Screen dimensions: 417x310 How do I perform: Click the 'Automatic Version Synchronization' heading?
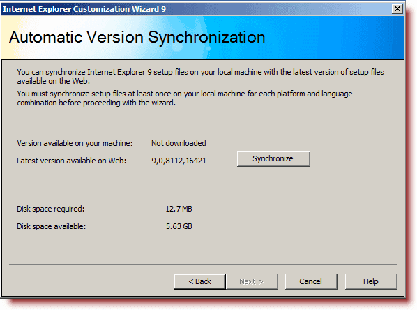click(137, 37)
